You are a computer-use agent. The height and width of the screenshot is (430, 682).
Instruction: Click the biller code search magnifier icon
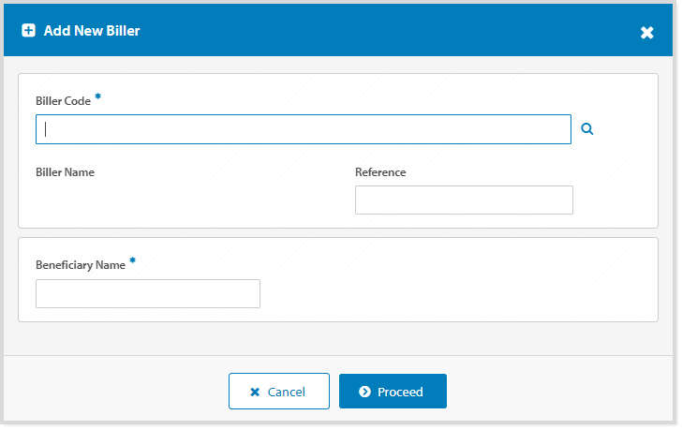[587, 129]
